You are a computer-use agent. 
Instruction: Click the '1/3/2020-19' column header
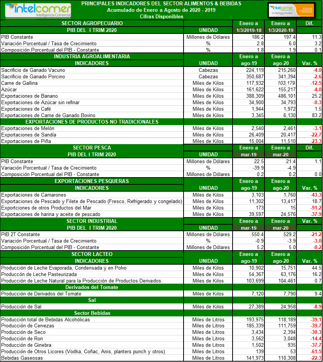280,30
